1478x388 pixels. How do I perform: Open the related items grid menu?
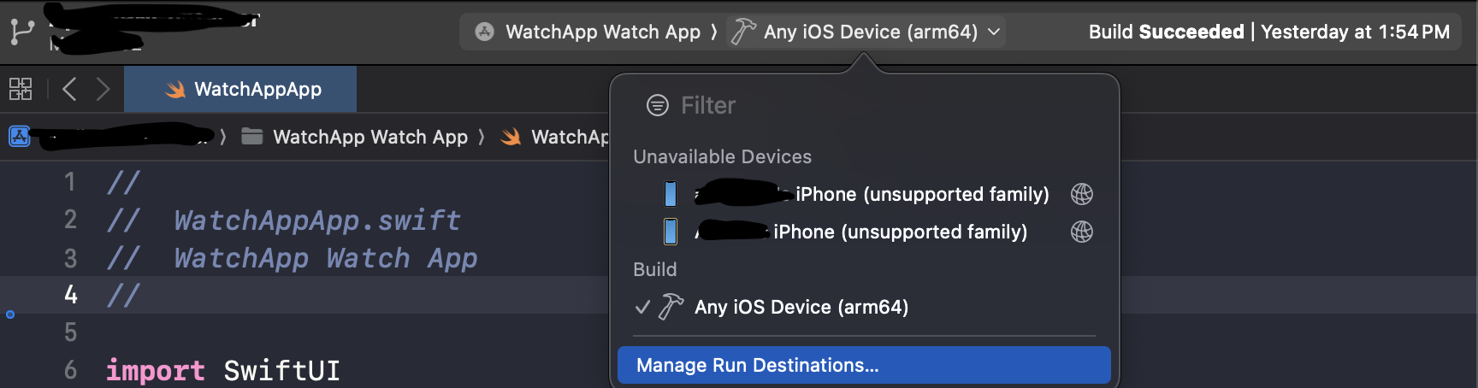click(x=21, y=89)
